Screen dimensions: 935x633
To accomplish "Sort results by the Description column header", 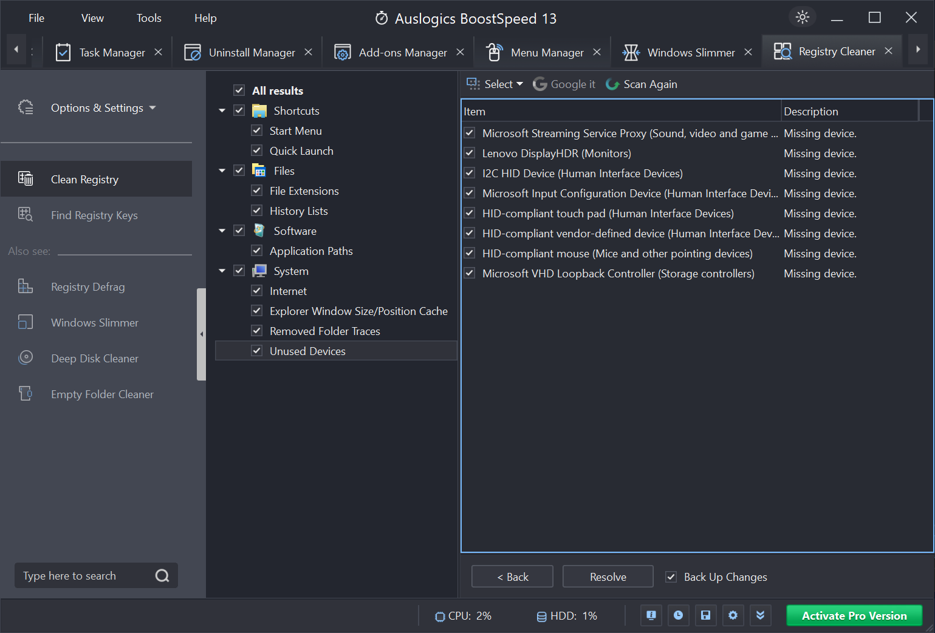I will [x=849, y=111].
